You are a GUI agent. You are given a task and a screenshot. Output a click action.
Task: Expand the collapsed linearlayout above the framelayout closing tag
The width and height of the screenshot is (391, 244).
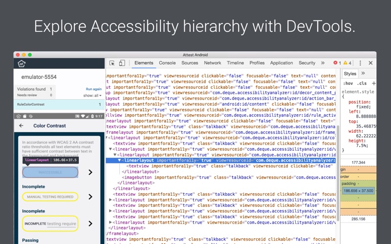coord(110,222)
